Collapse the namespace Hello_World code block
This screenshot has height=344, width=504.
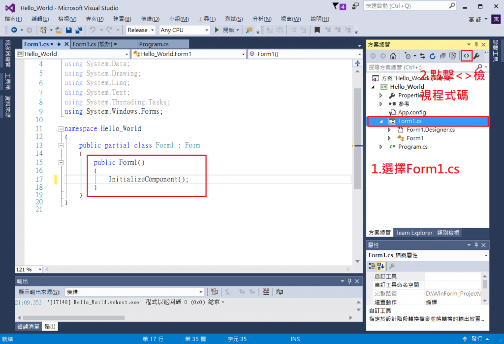(x=61, y=129)
